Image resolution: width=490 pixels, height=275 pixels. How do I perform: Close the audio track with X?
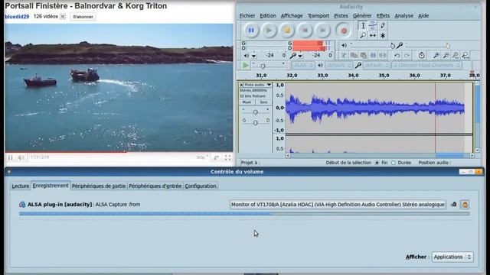pyautogui.click(x=241, y=85)
